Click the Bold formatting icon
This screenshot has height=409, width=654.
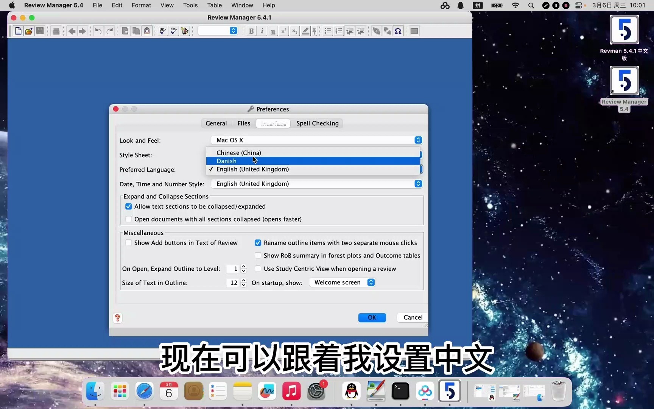click(x=251, y=31)
